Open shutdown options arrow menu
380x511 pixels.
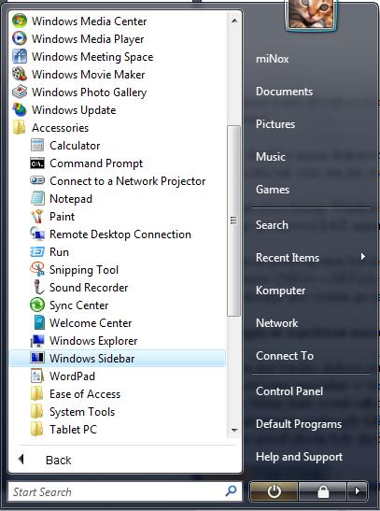[358, 490]
